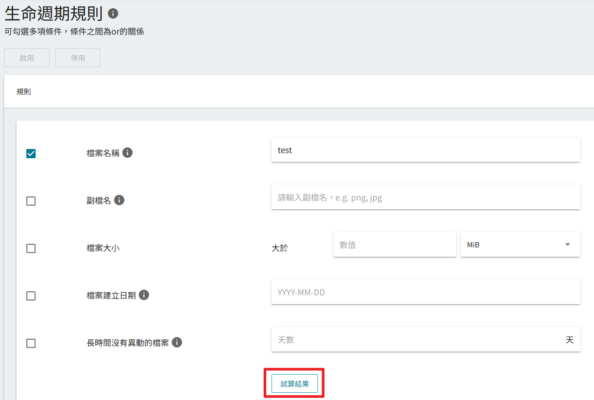This screenshot has width=594, height=400.
Task: Click the 停用 button
Action: (78, 58)
